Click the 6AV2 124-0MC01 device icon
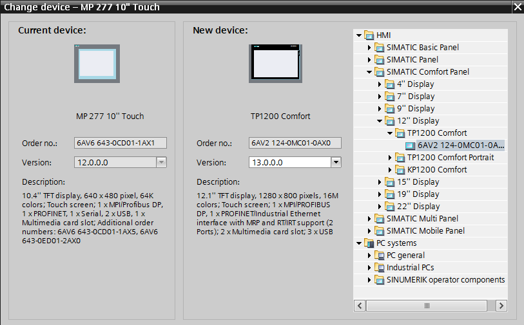 pos(410,145)
